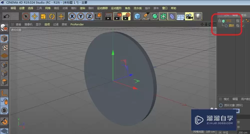
Task: Open the Array/modeling flower icon
Action: [x=163, y=16]
